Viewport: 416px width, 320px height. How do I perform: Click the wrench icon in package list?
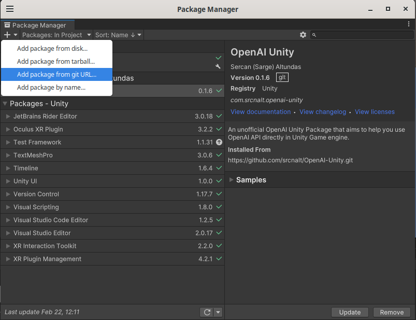(x=218, y=66)
